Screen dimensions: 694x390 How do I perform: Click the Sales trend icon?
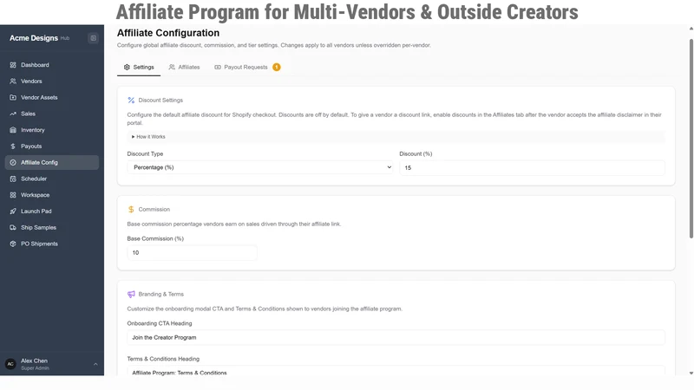tap(13, 114)
